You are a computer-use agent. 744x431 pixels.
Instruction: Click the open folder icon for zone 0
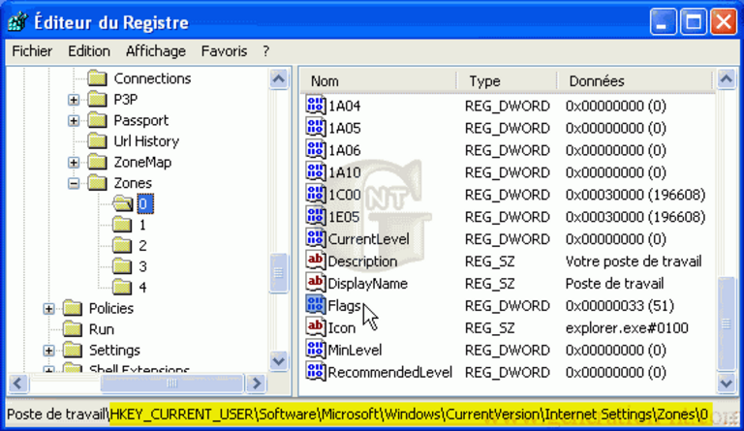tap(123, 204)
